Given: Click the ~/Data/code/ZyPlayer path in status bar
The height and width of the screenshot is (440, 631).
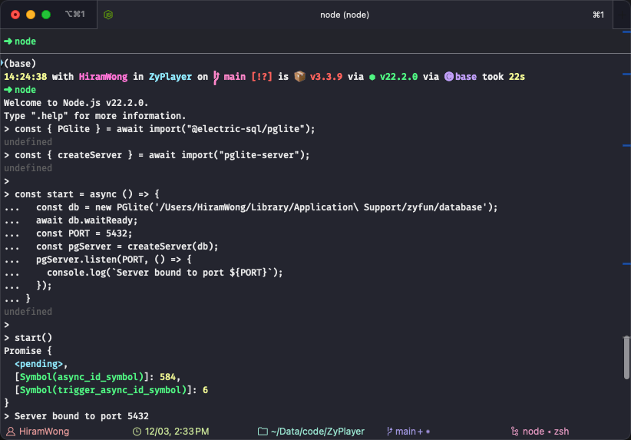Looking at the screenshot, I should pyautogui.click(x=317, y=432).
